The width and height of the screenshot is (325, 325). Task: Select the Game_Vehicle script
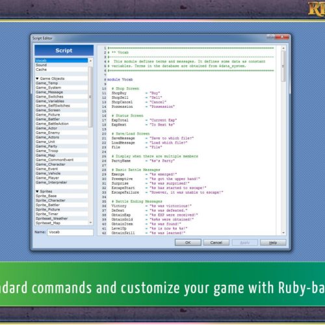[62, 174]
